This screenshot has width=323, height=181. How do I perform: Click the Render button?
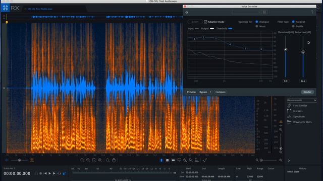point(307,92)
